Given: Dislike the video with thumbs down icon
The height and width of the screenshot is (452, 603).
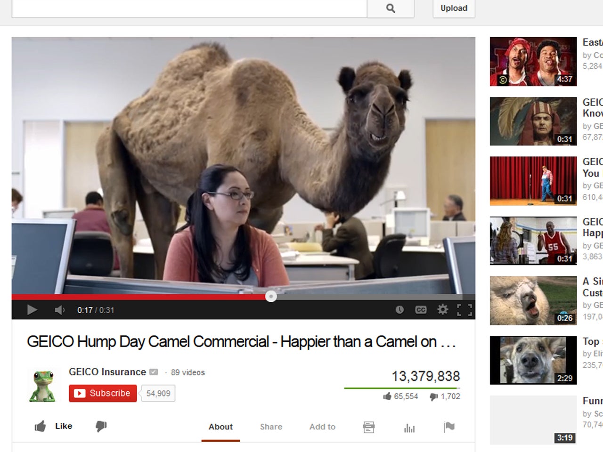Looking at the screenshot, I should coord(101,427).
